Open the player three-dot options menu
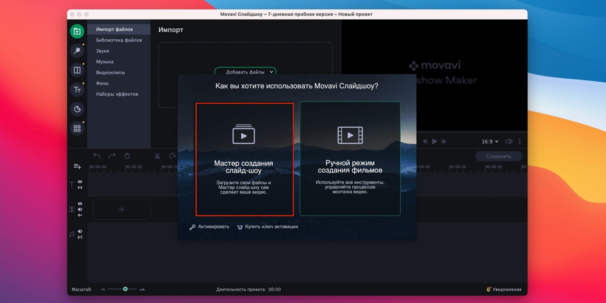Image resolution: width=606 pixels, height=303 pixels. point(520,141)
